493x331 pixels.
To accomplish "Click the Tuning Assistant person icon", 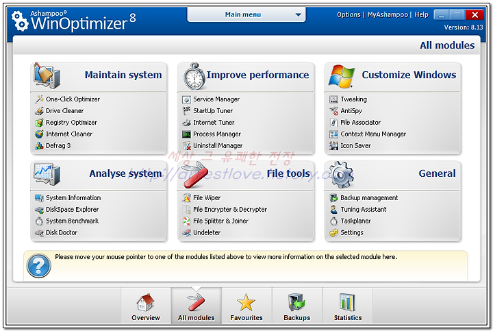I will click(x=333, y=210).
